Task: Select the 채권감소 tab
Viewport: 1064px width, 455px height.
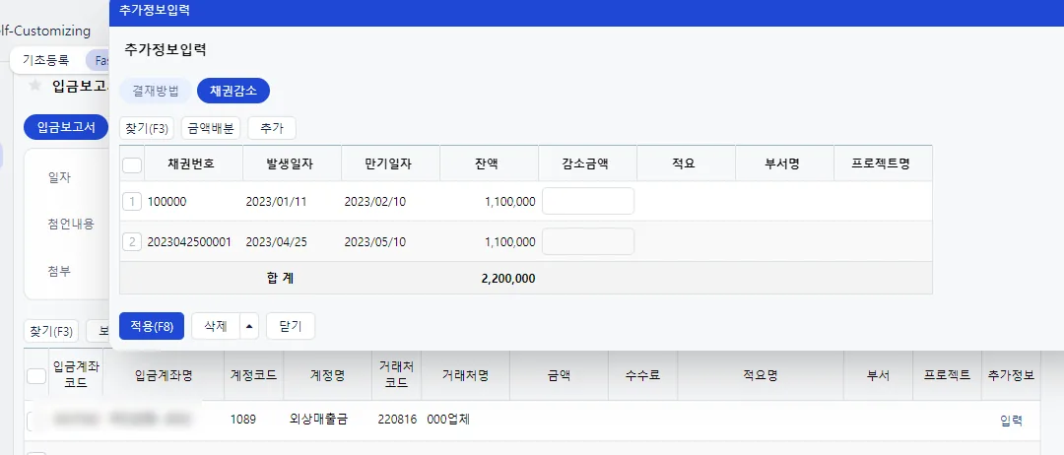Action: [233, 91]
